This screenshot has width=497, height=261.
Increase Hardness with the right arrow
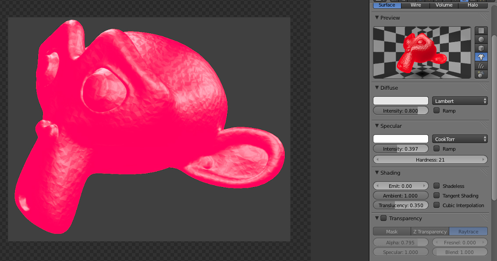point(483,160)
